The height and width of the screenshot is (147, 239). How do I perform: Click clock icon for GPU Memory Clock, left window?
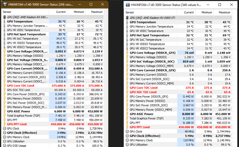pos(5,137)
